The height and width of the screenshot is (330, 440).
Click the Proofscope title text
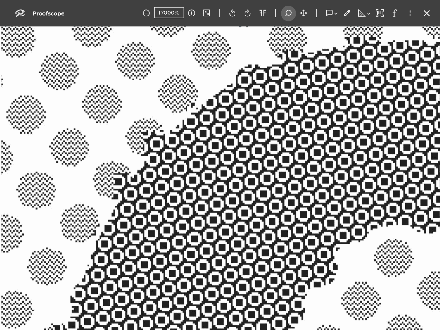click(x=49, y=13)
